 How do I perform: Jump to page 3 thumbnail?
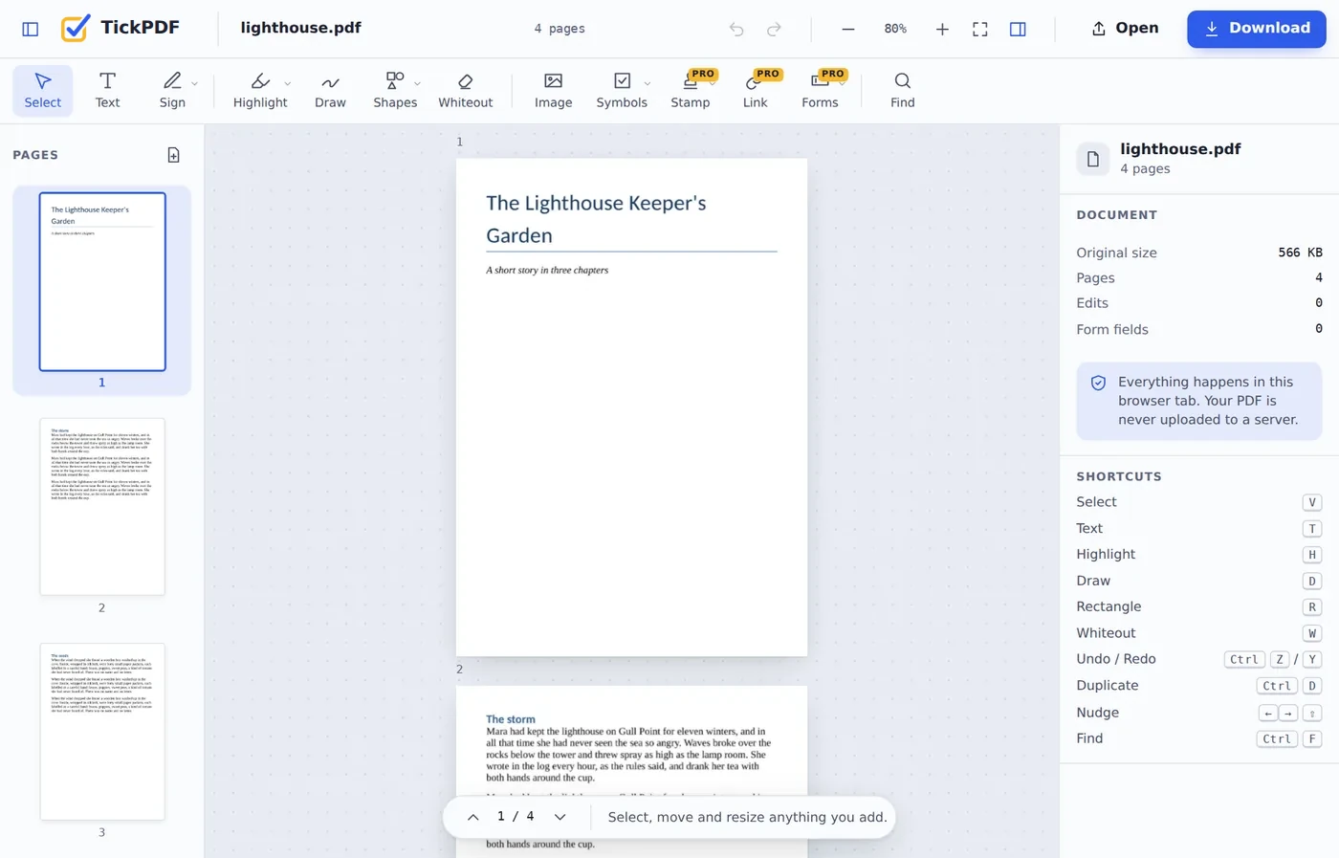coord(102,732)
